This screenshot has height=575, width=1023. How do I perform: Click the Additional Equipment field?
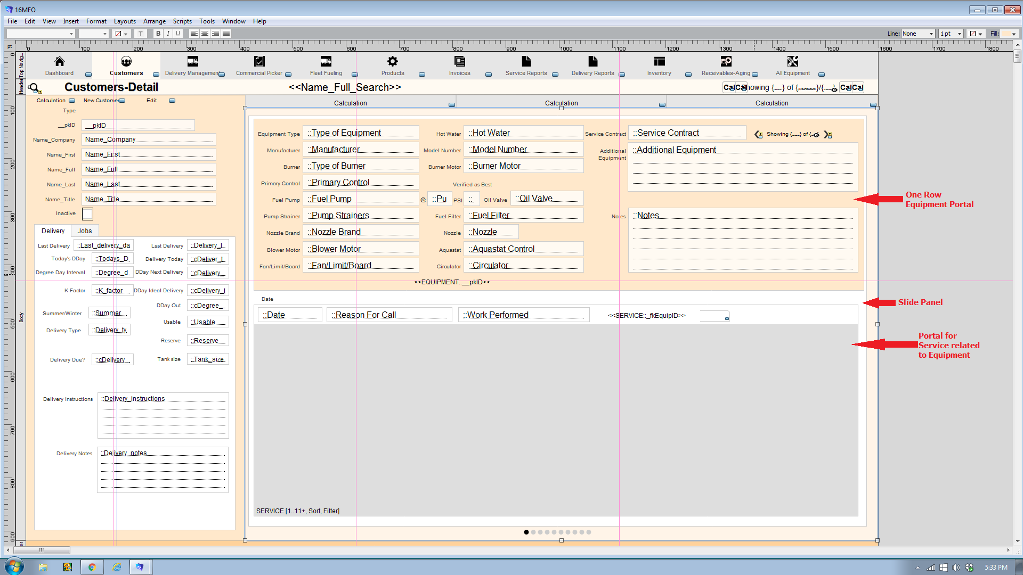pyautogui.click(x=743, y=167)
